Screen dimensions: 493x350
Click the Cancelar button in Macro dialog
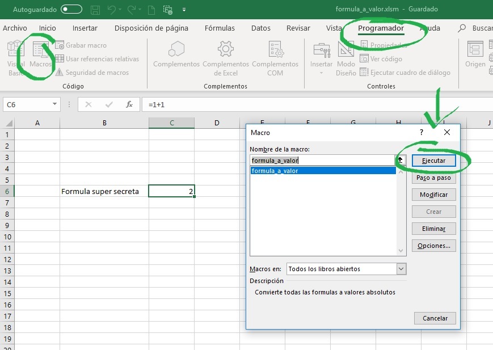pyautogui.click(x=435, y=318)
